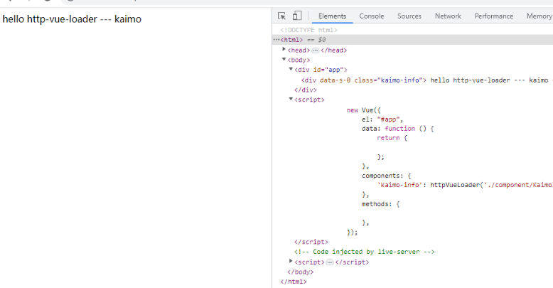Screen dimensions: 553x288
Task: Switch to the Elements tab
Action: pyautogui.click(x=332, y=16)
